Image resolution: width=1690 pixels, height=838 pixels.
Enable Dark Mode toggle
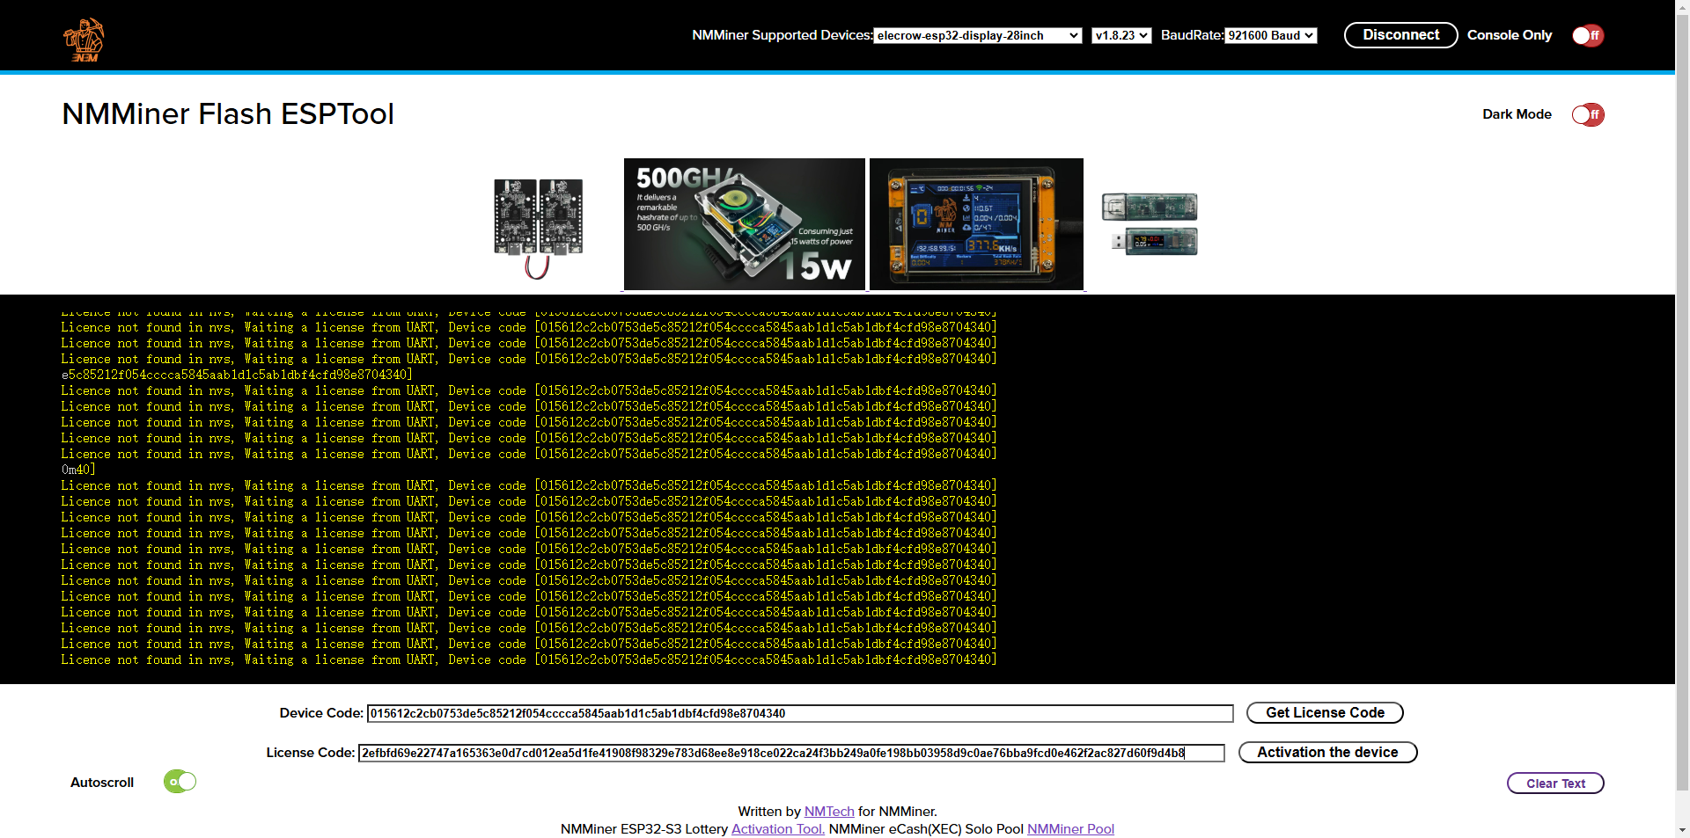(1588, 114)
